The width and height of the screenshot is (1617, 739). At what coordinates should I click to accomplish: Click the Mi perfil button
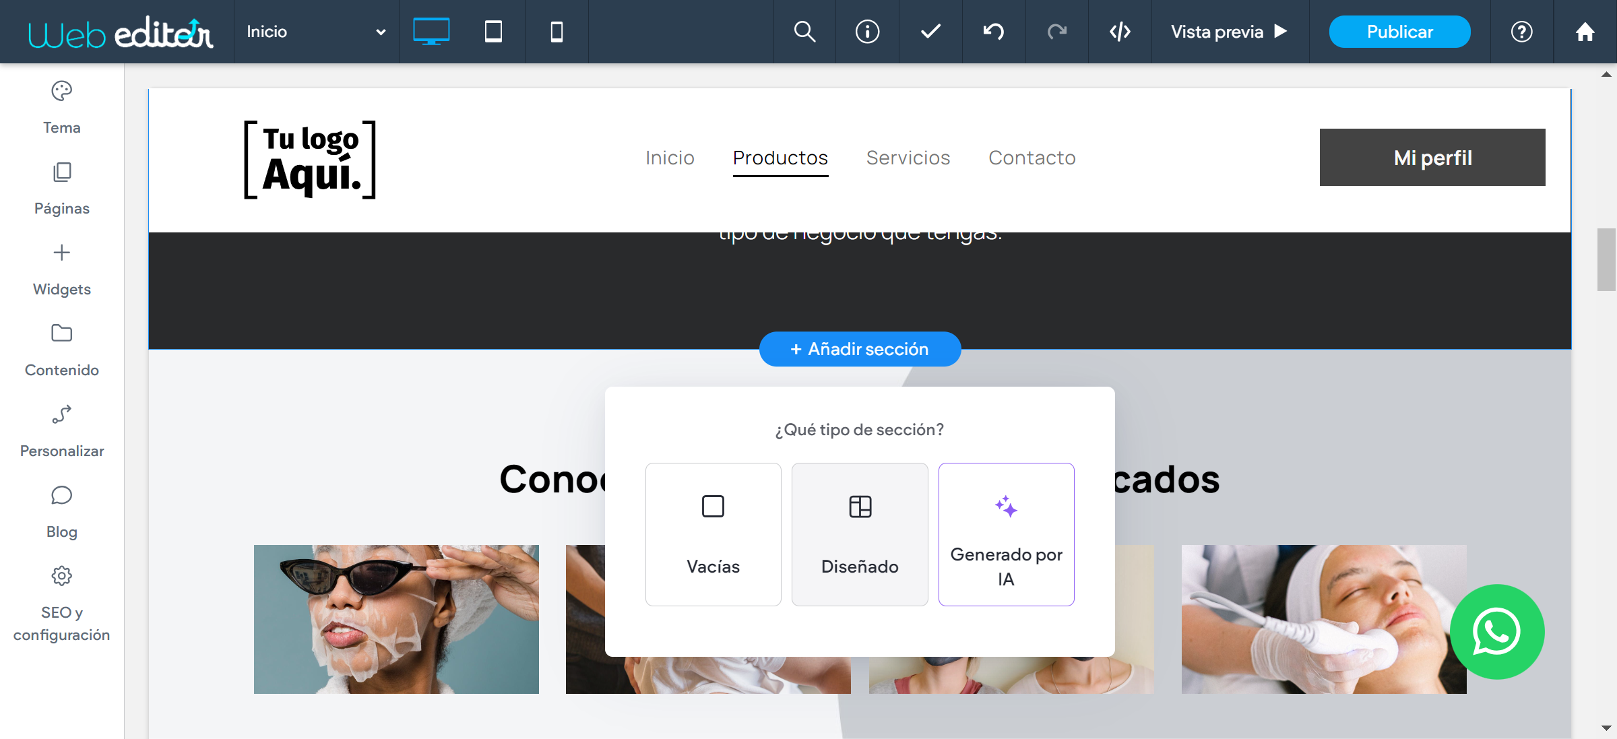click(1432, 158)
